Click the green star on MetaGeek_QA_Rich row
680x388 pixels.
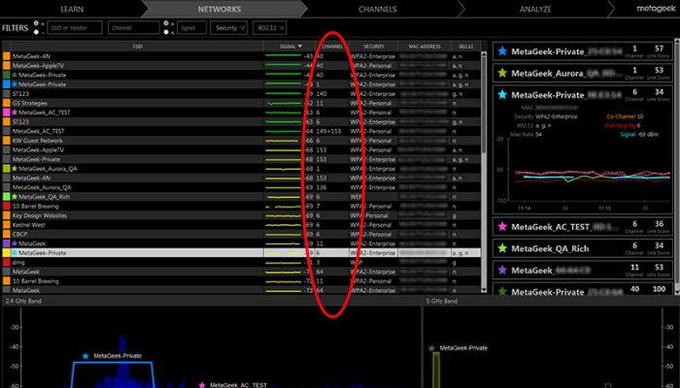(14, 197)
